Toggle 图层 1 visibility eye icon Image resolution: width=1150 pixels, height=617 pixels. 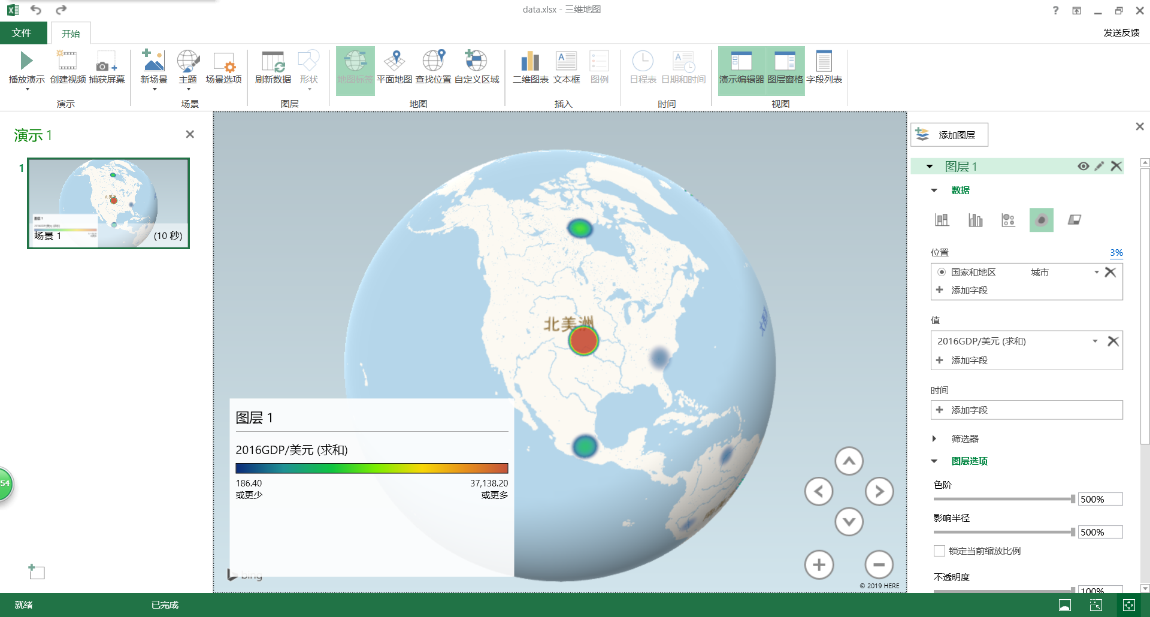(x=1083, y=167)
